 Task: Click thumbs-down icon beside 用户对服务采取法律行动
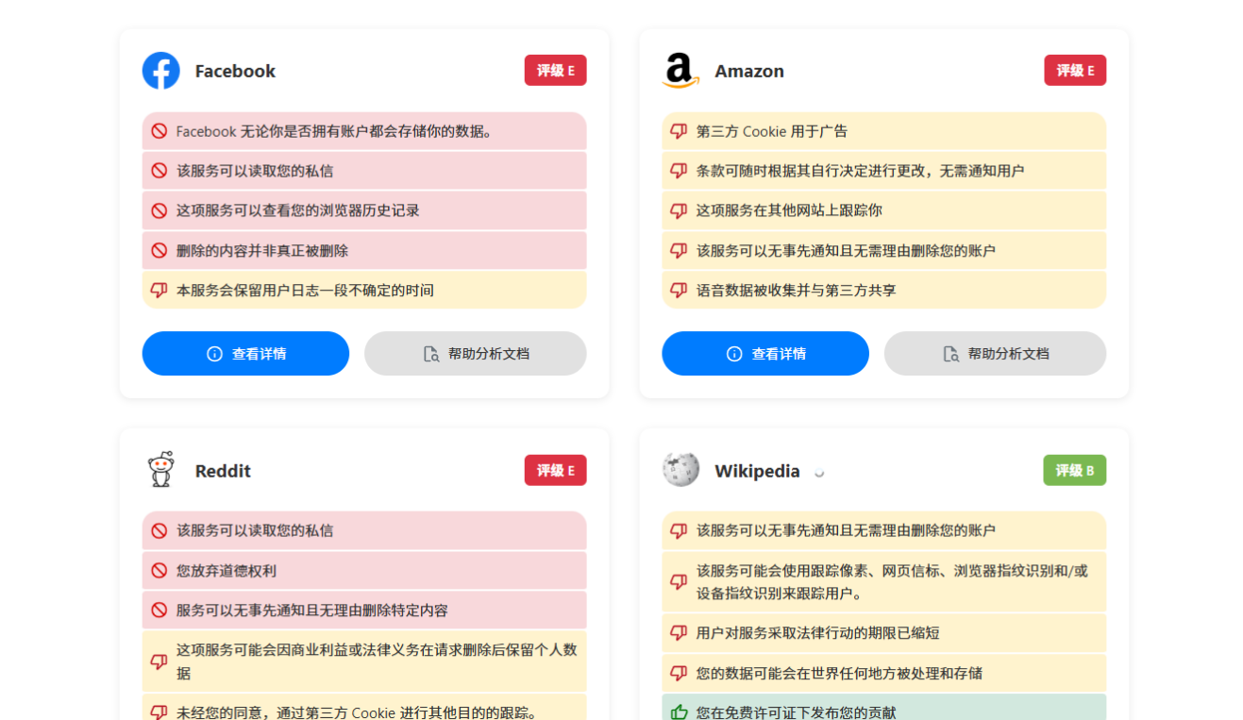(x=679, y=633)
